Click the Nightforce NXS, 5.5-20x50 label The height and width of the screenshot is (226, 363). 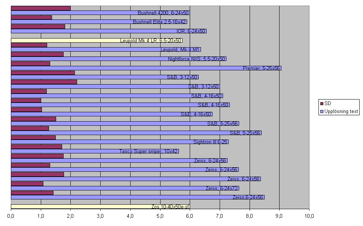coord(197,59)
